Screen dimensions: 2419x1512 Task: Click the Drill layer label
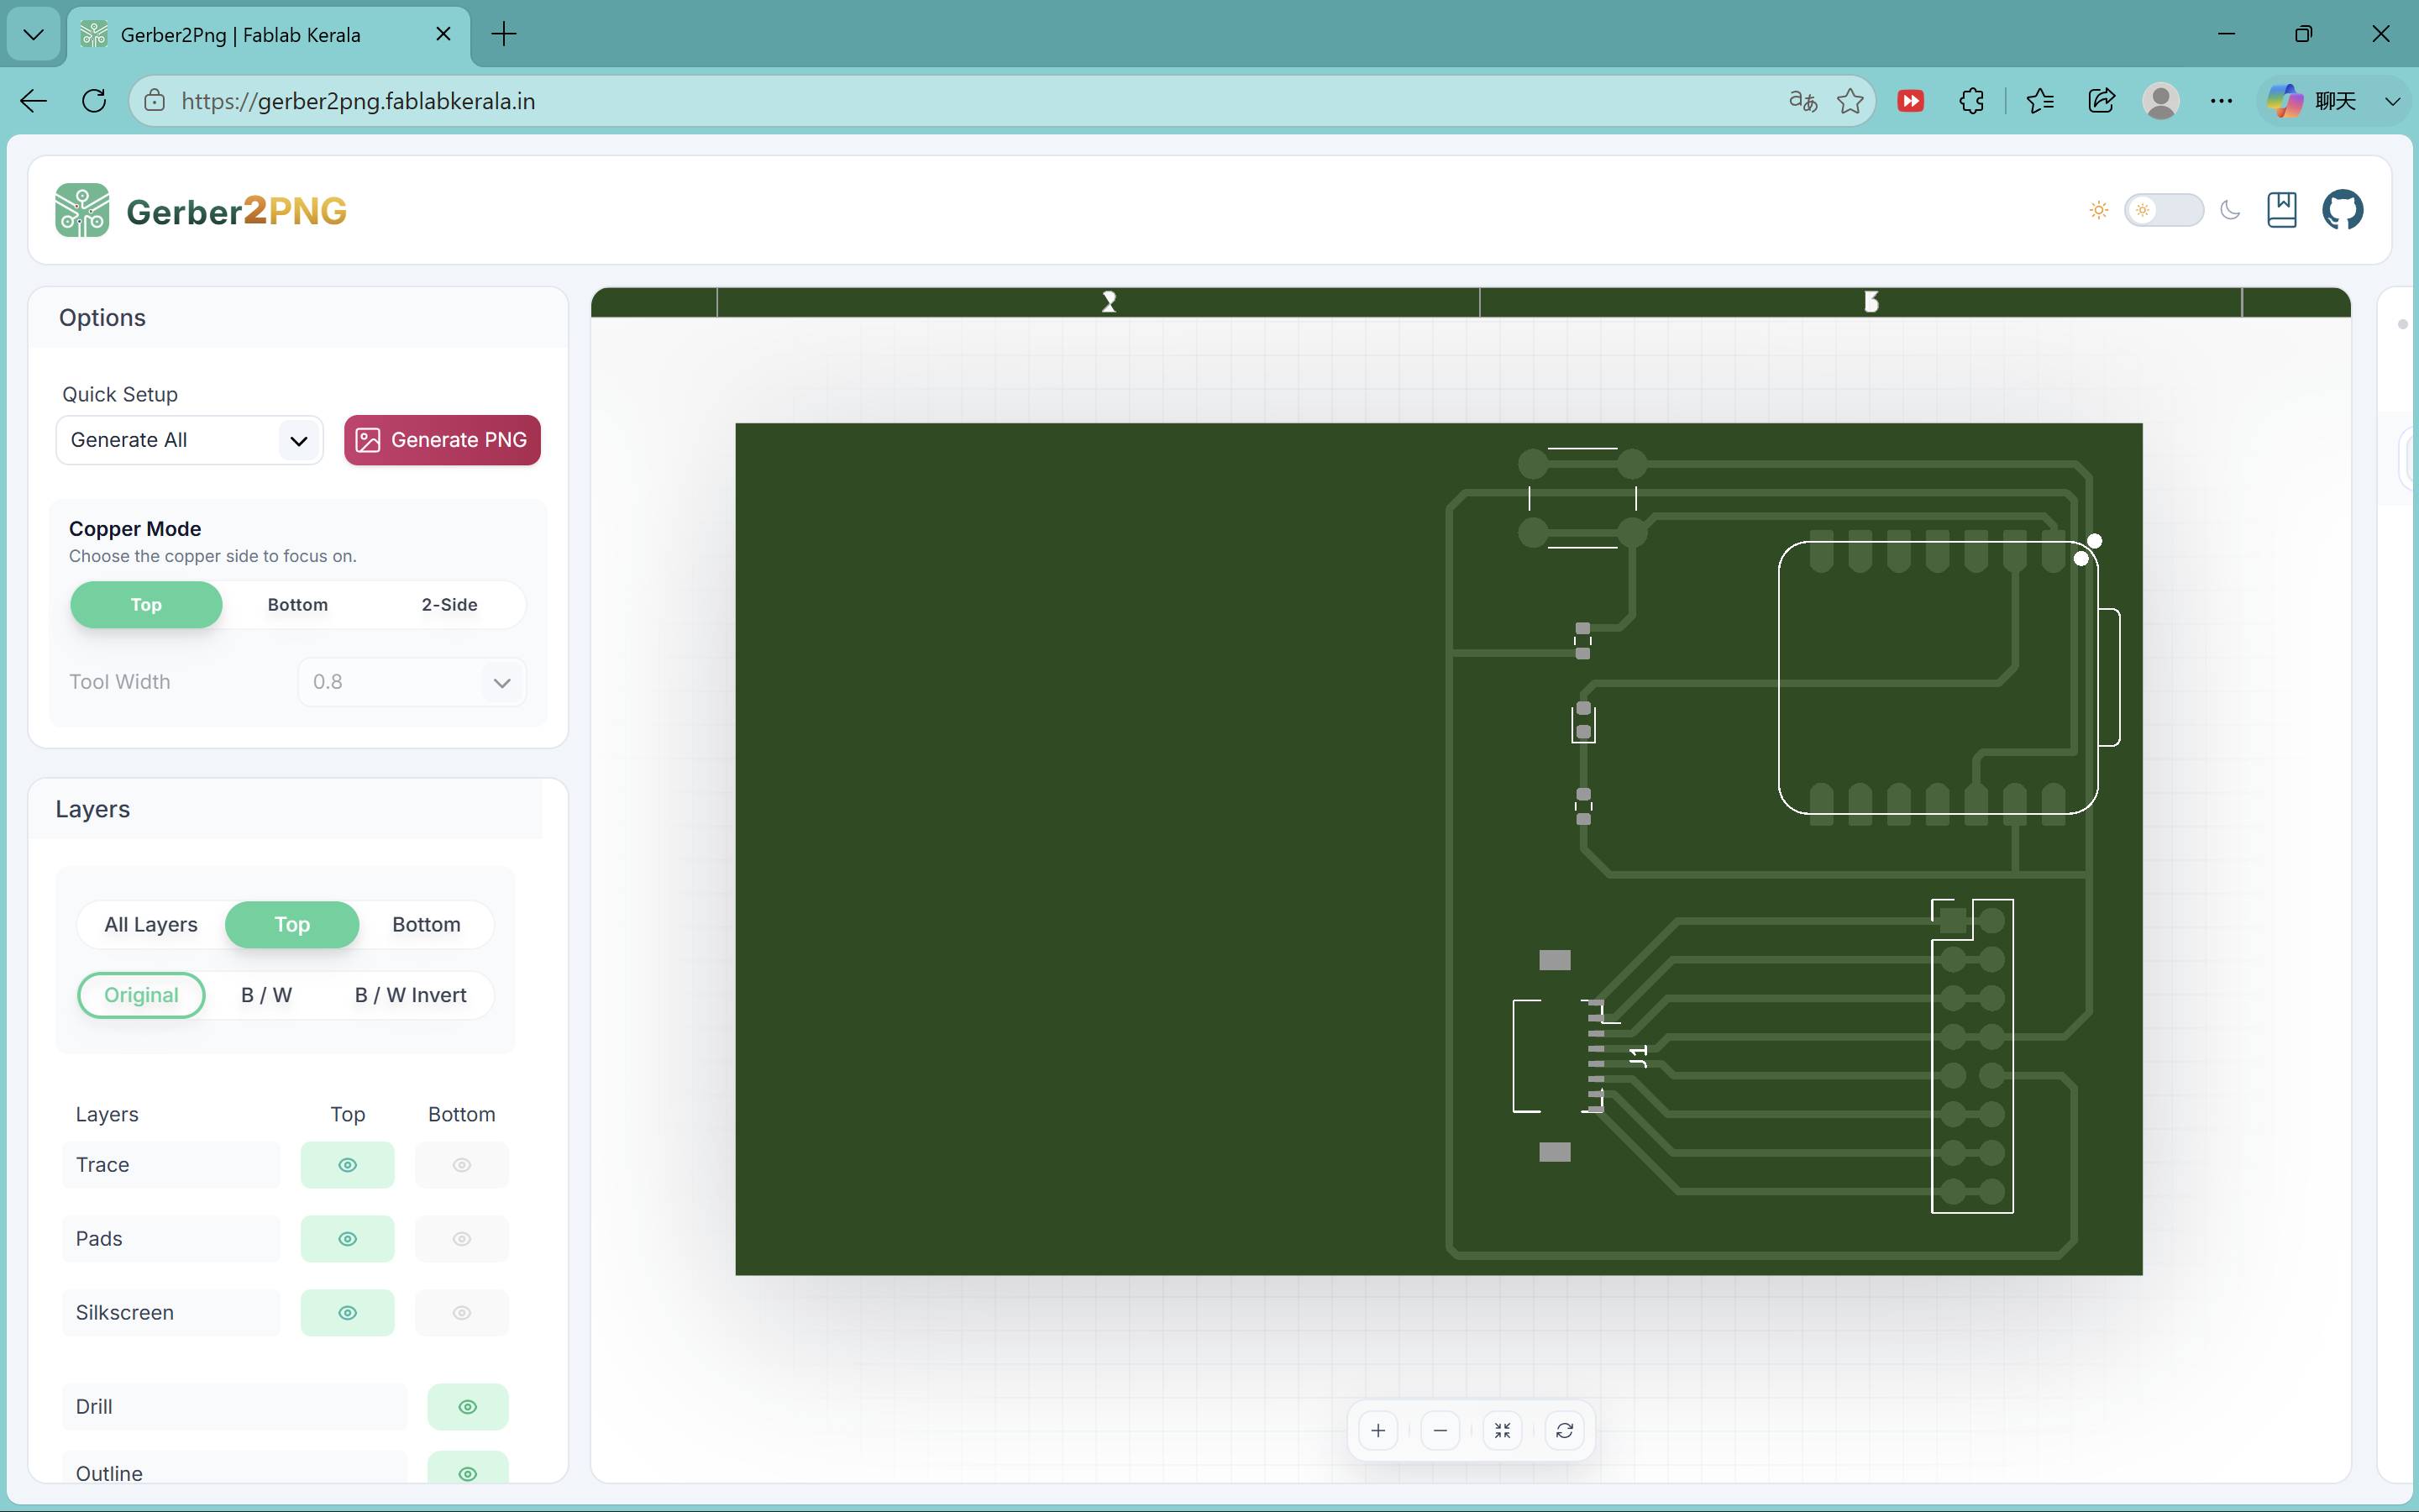tap(94, 1407)
